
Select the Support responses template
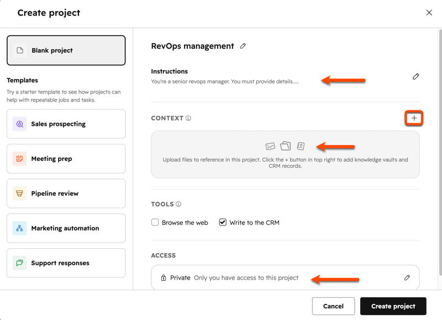coord(66,263)
